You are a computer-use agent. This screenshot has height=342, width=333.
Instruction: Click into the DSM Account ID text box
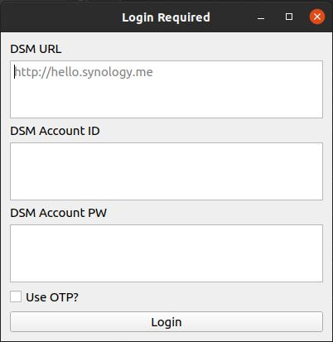click(x=166, y=171)
